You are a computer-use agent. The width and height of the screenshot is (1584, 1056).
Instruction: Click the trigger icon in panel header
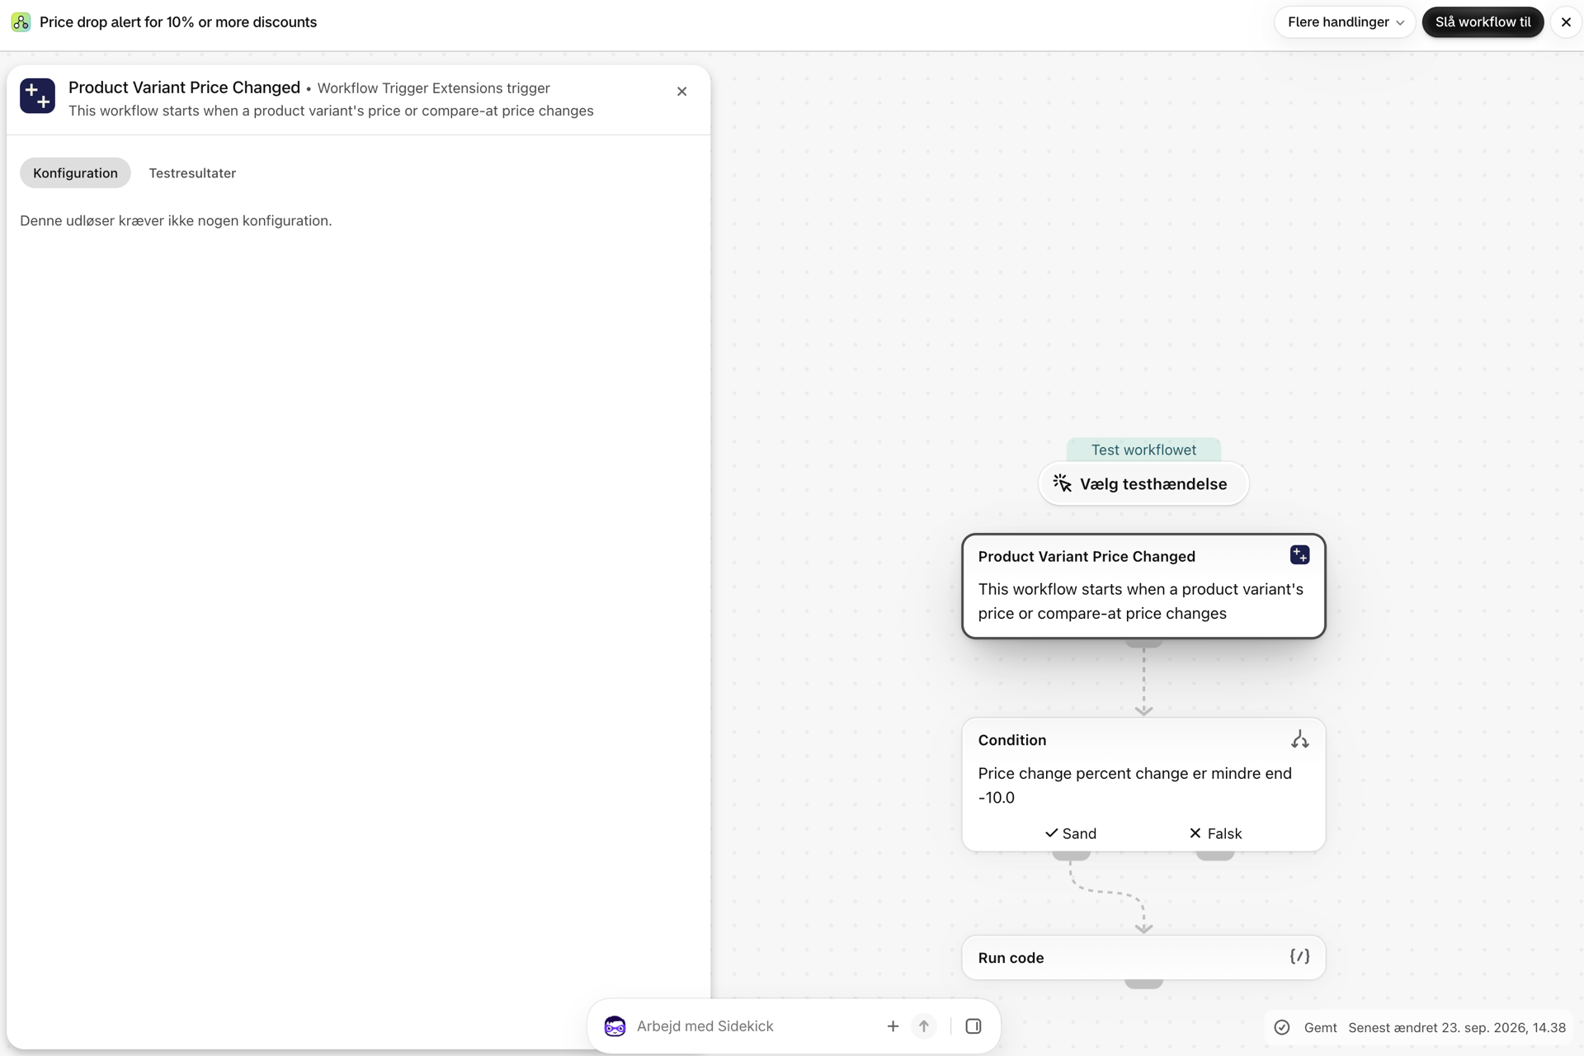coord(37,96)
